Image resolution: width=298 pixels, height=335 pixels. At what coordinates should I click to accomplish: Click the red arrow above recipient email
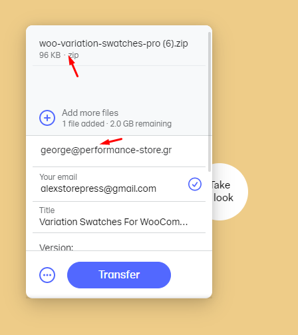click(x=111, y=141)
